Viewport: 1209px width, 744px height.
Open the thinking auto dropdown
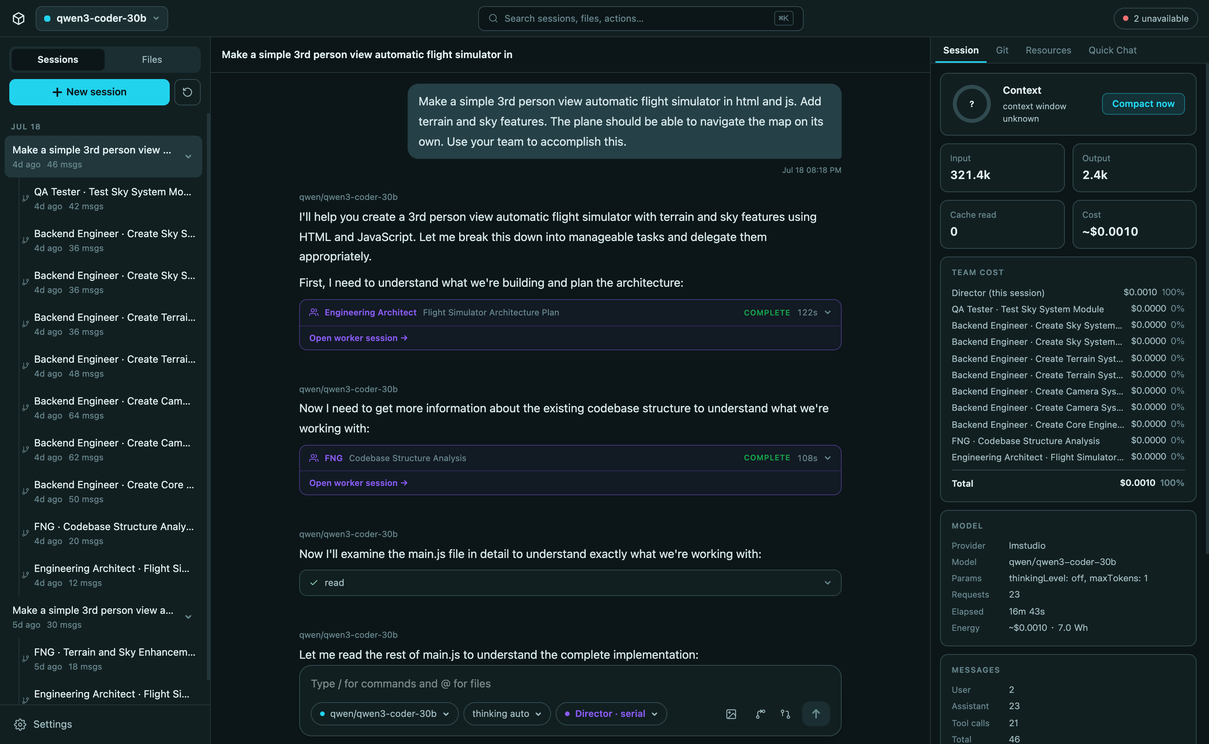507,713
